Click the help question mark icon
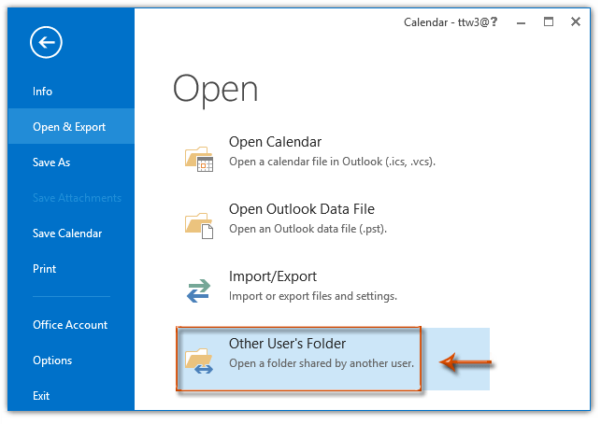The image size is (601, 424). [x=494, y=21]
